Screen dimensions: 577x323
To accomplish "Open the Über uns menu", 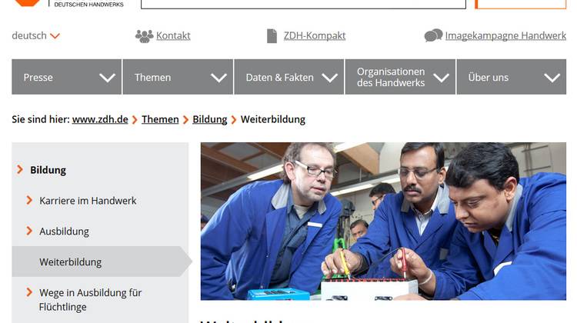I will [512, 77].
